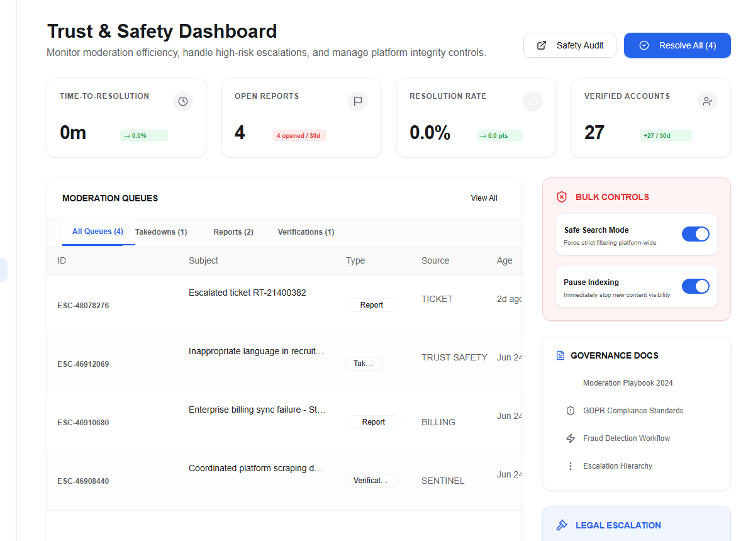736x541 pixels.
Task: Click the Source column header
Action: click(435, 261)
